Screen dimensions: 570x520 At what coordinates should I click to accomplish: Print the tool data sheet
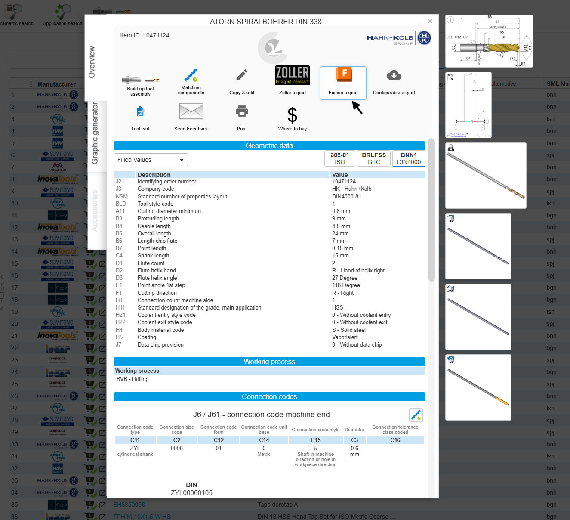242,118
